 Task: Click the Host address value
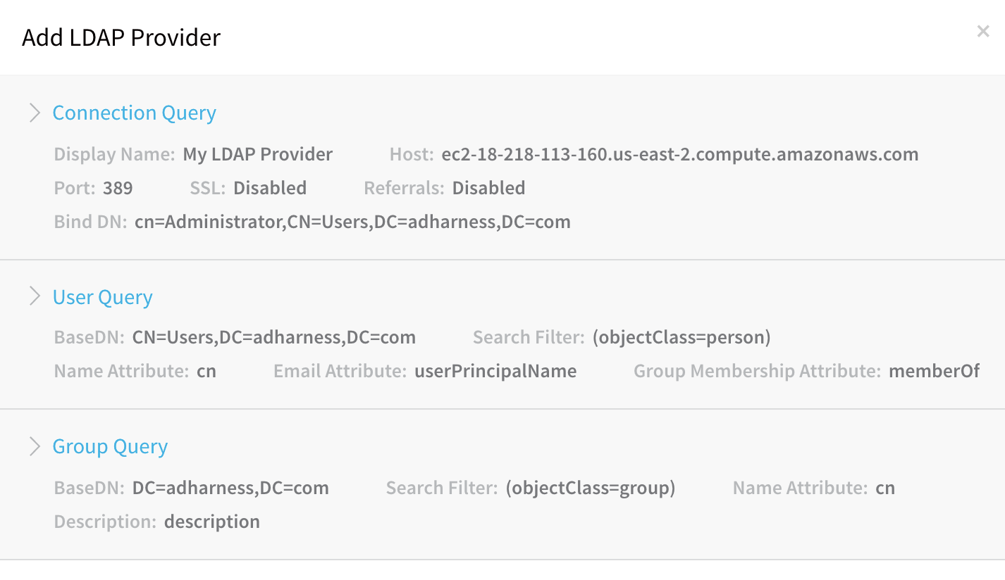[x=680, y=154]
